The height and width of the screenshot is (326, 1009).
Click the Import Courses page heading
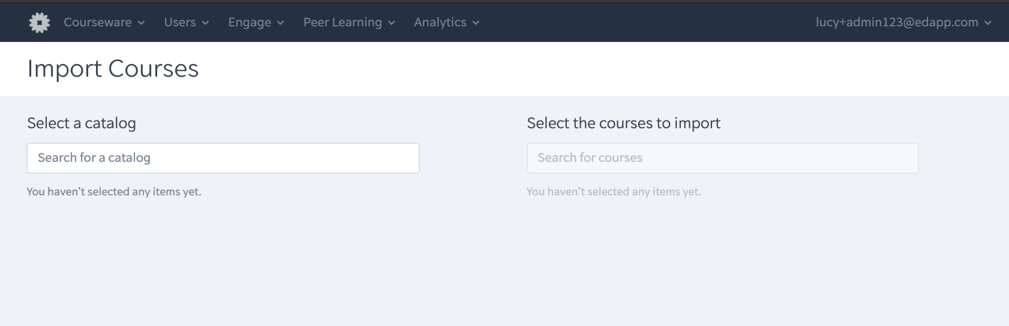pos(113,69)
